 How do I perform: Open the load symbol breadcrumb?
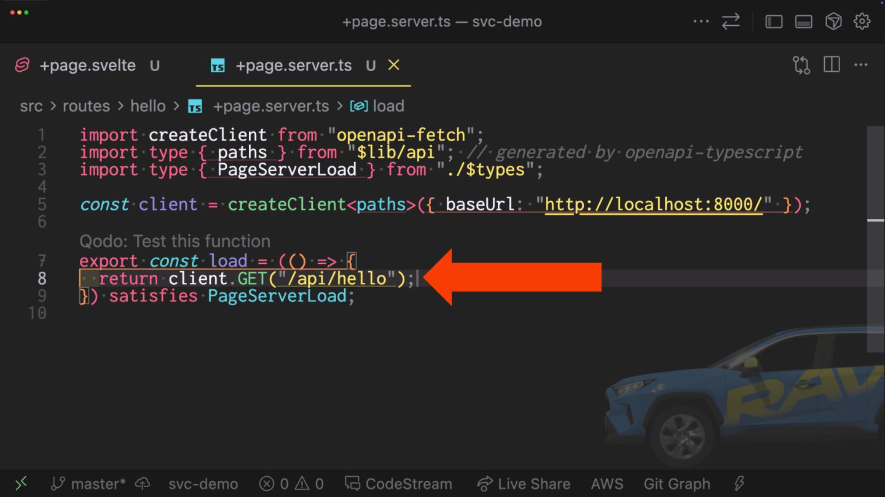point(388,106)
